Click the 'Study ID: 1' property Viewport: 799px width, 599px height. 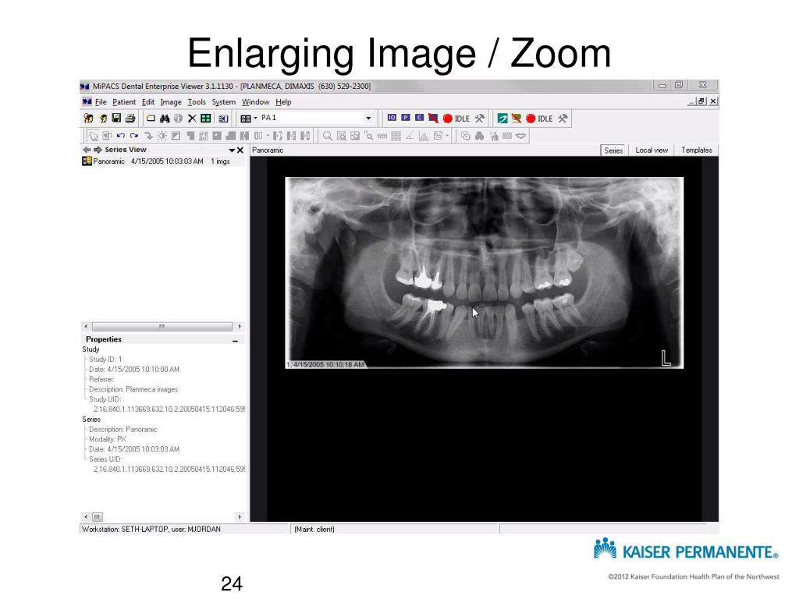point(105,360)
